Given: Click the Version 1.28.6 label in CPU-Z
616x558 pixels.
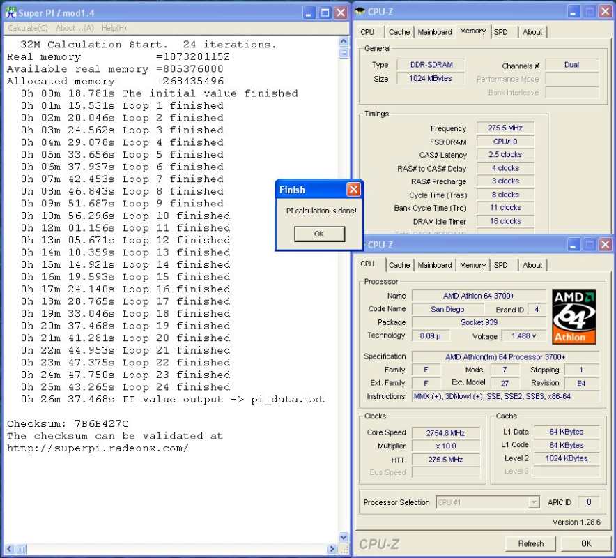Looking at the screenshot, I should pos(576,522).
